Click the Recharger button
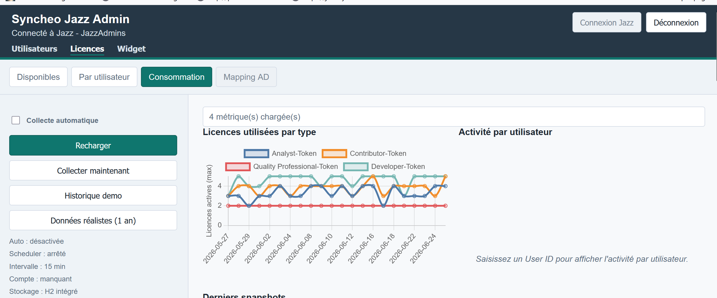 point(93,145)
